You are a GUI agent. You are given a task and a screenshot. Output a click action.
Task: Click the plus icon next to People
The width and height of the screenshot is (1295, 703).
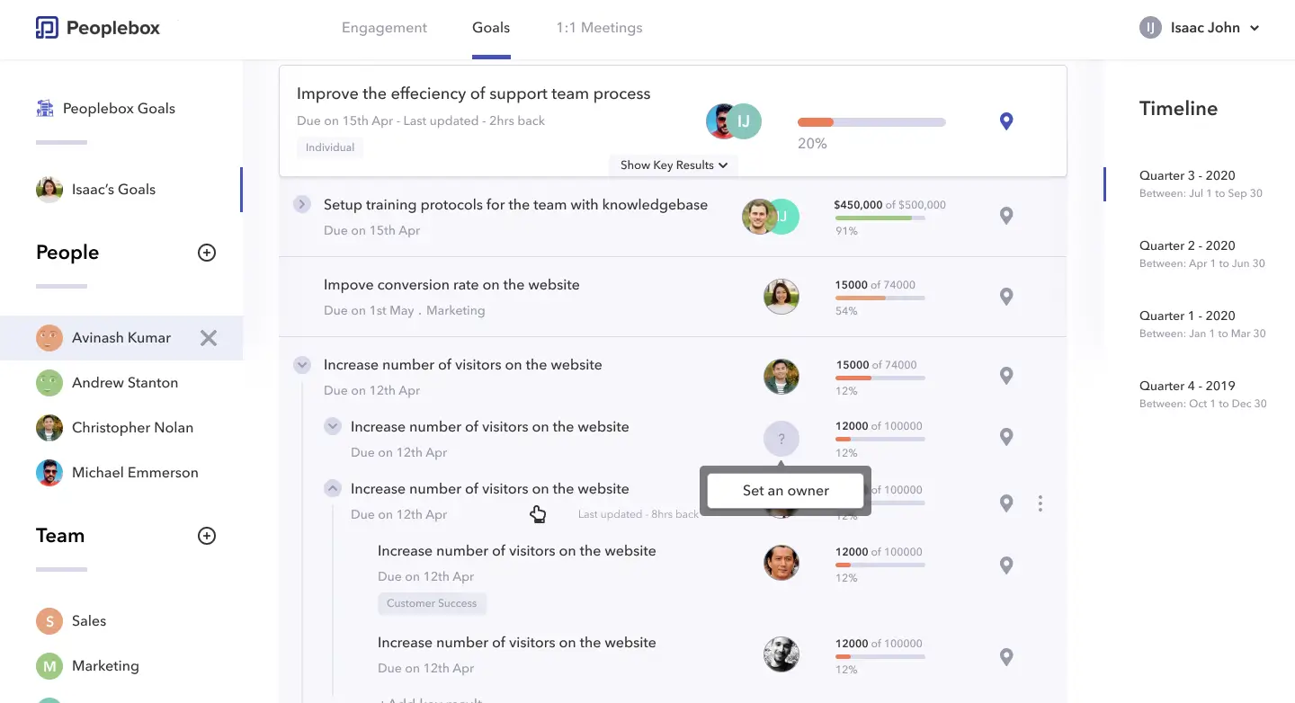(207, 253)
